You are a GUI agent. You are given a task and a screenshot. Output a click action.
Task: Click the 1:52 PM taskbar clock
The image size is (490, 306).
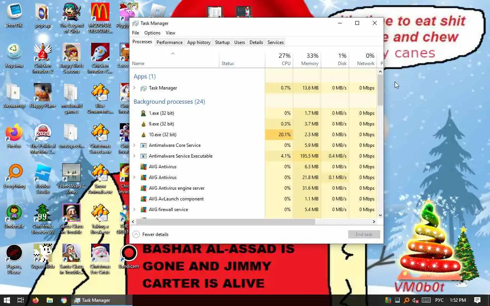coord(458,300)
